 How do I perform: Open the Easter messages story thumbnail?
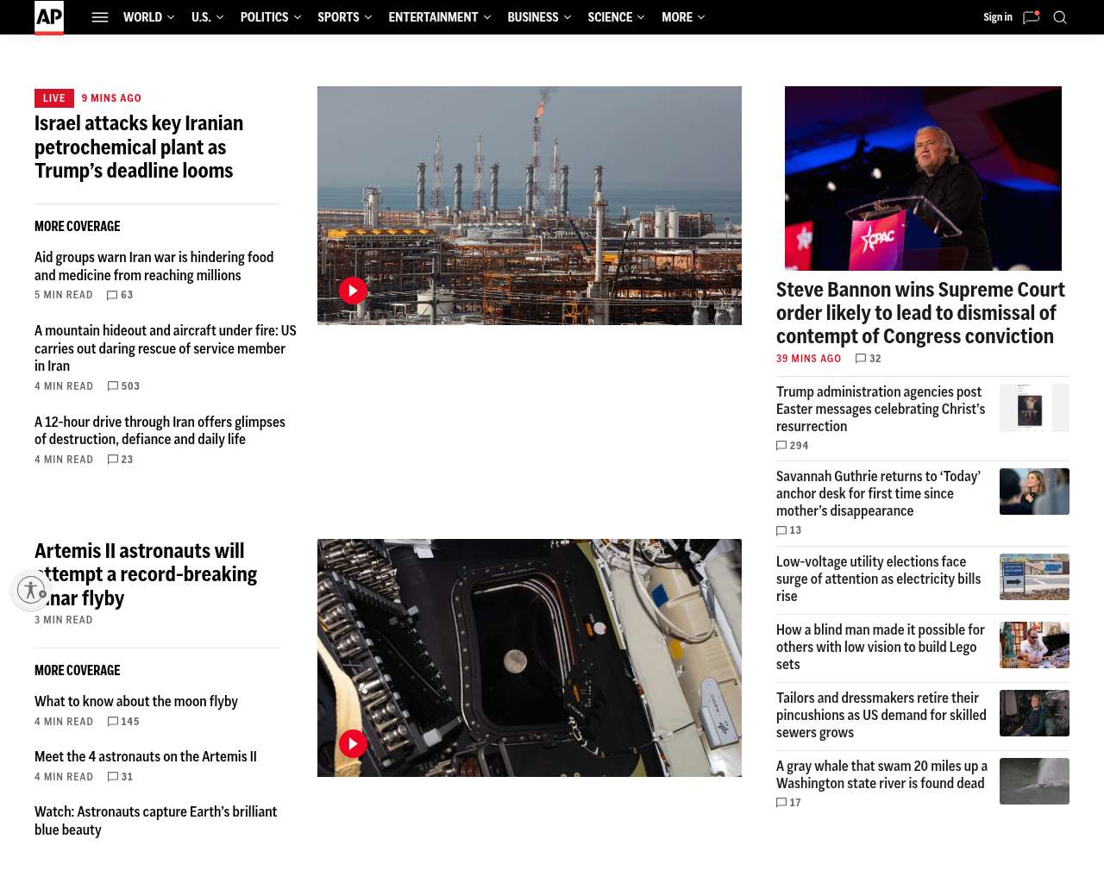(1034, 407)
